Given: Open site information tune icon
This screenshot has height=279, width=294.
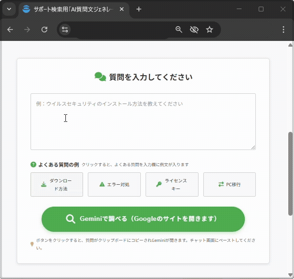Looking at the screenshot, I should click(x=65, y=30).
